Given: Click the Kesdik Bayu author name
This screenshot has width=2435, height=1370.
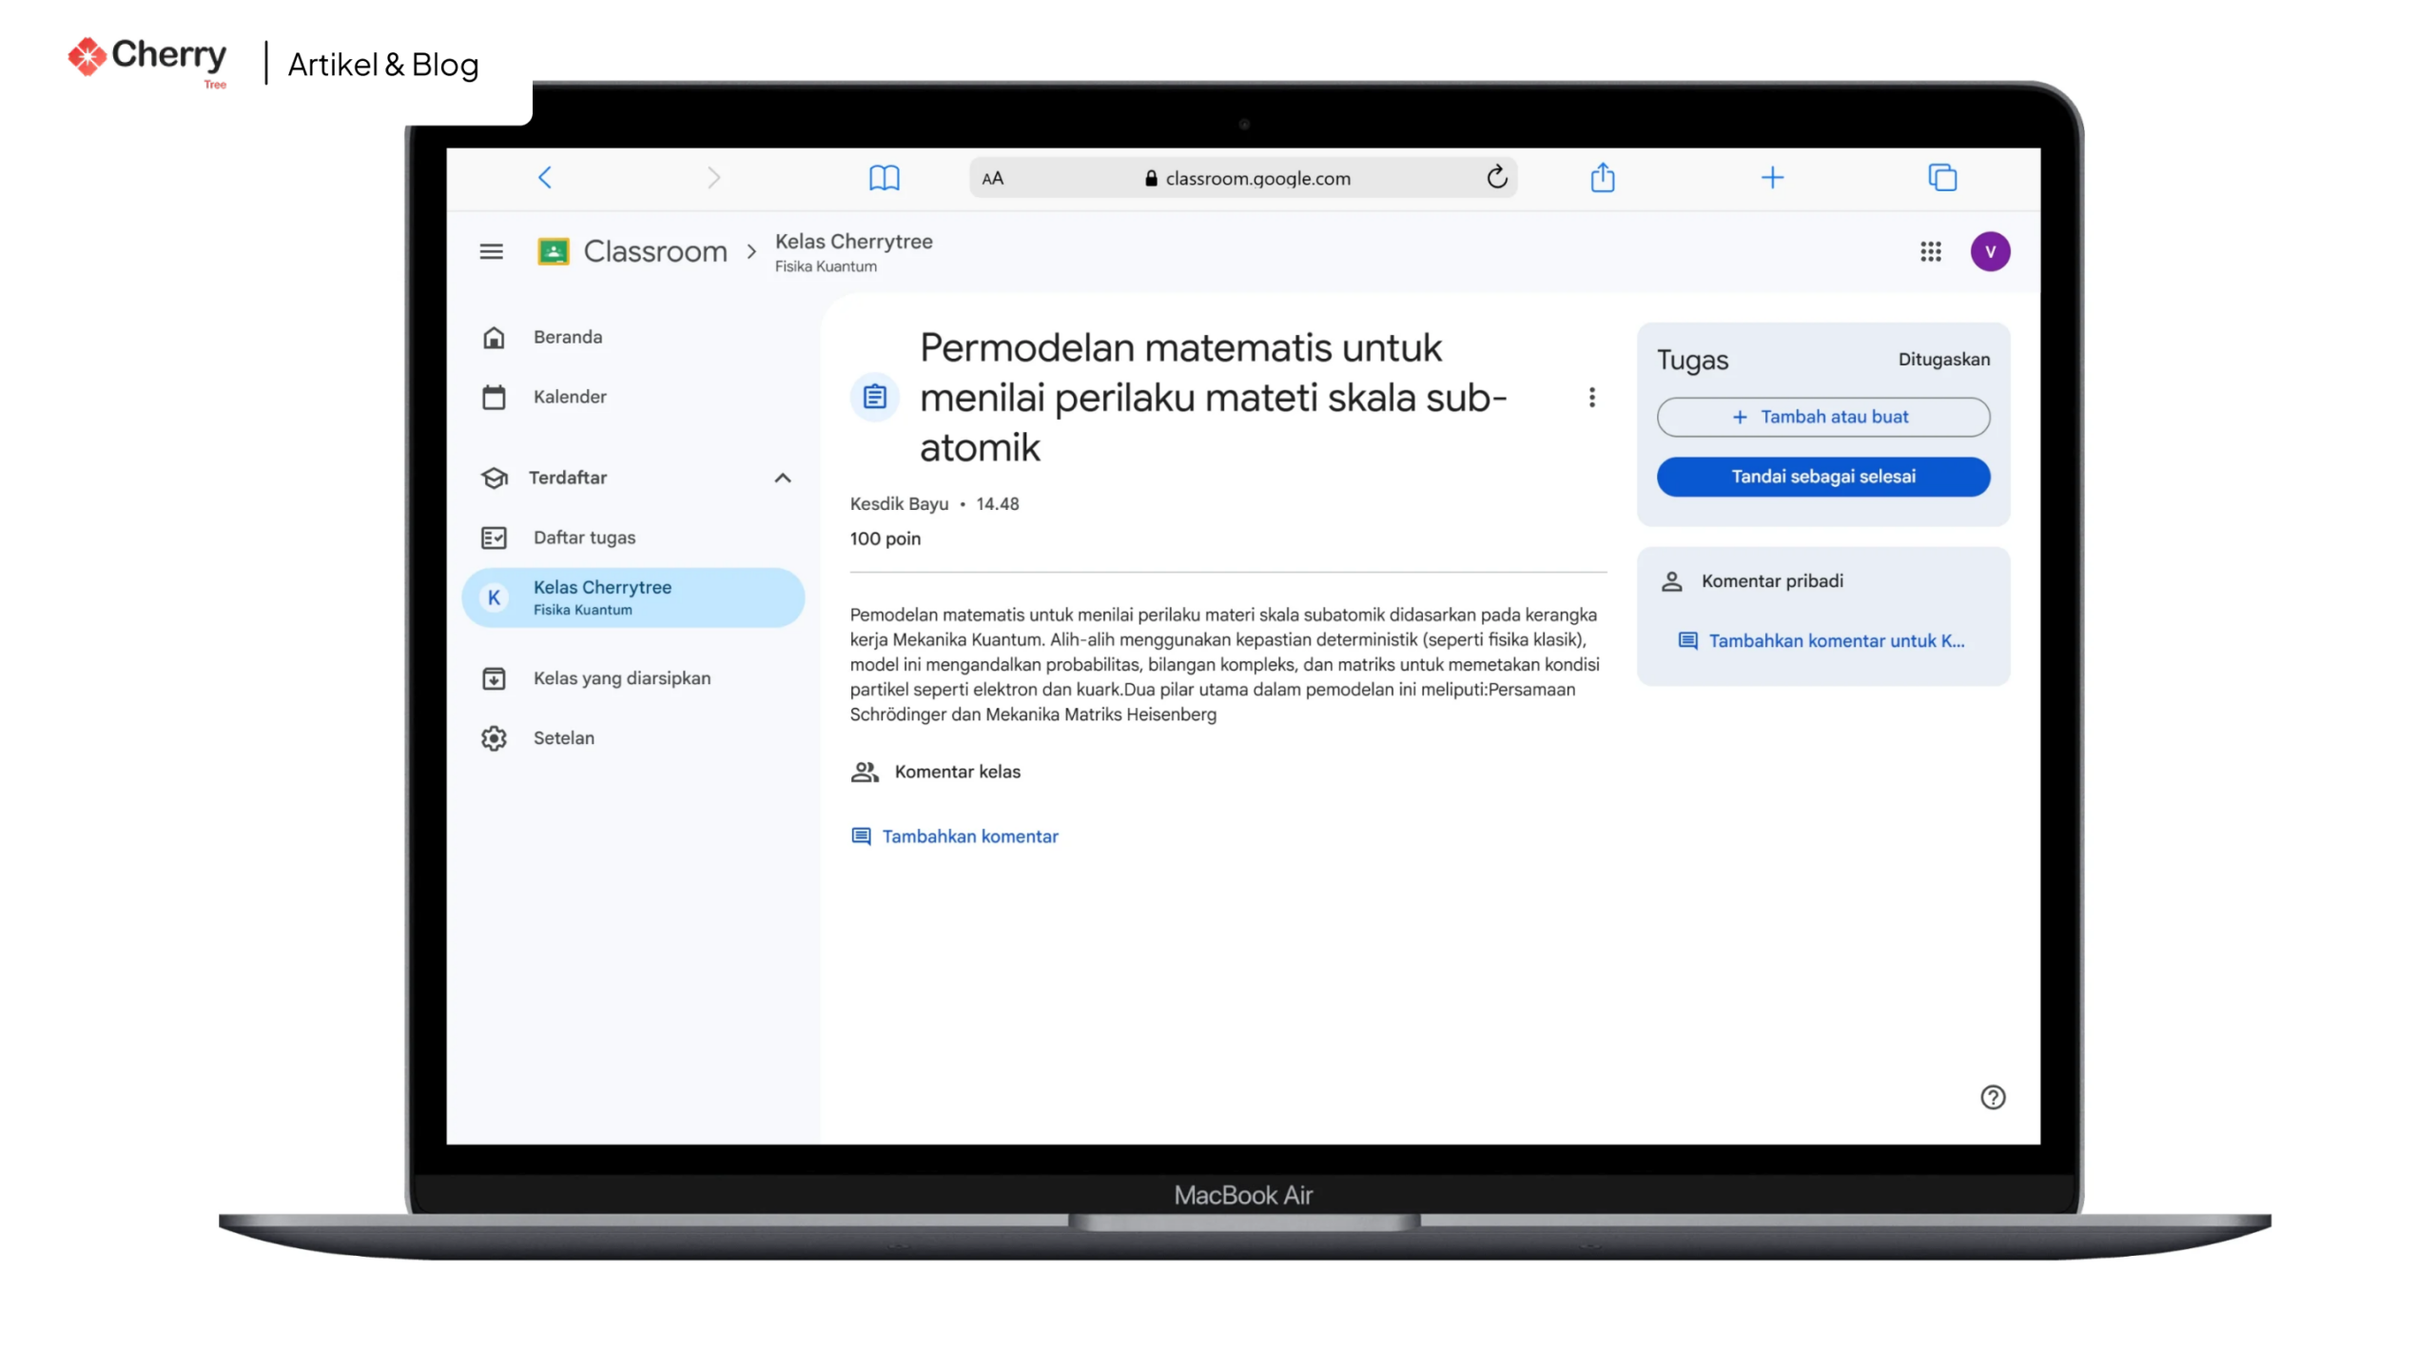Looking at the screenshot, I should click(x=899, y=503).
